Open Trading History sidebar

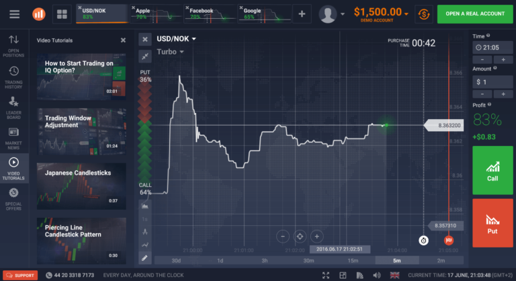point(13,77)
